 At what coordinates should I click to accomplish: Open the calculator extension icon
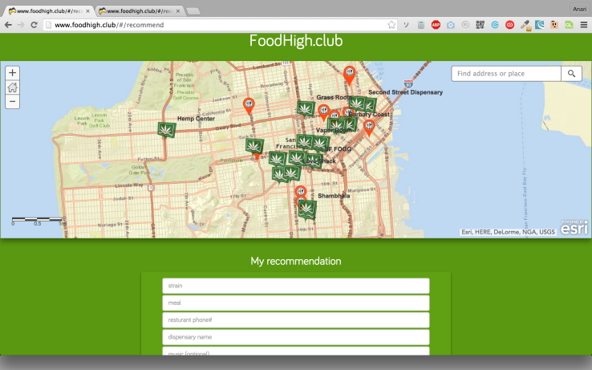click(x=421, y=25)
